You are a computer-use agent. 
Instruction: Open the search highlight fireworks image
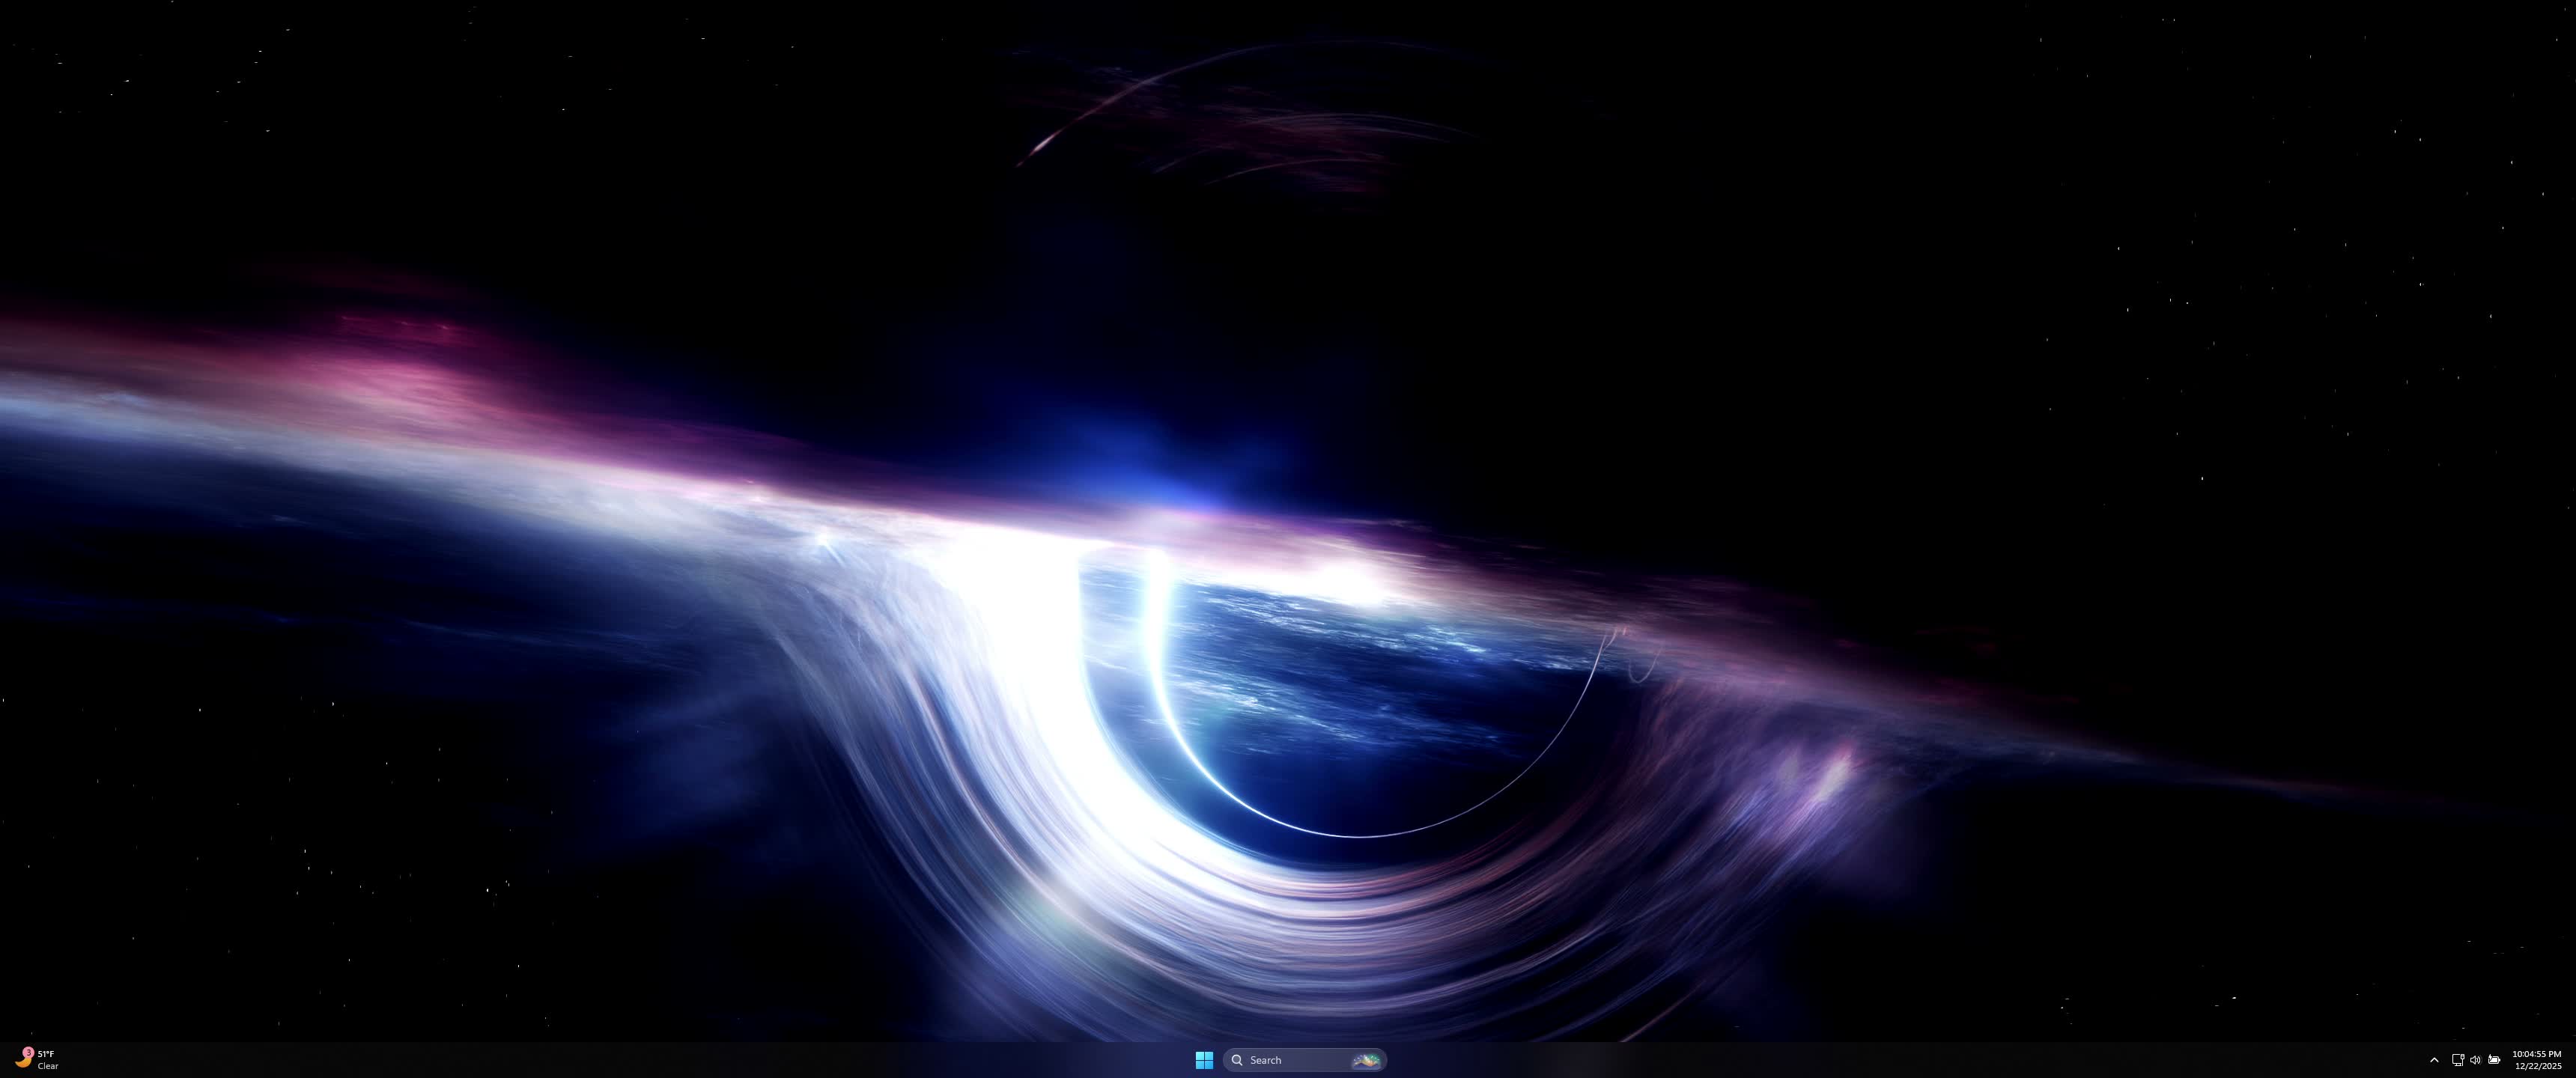(x=1365, y=1060)
